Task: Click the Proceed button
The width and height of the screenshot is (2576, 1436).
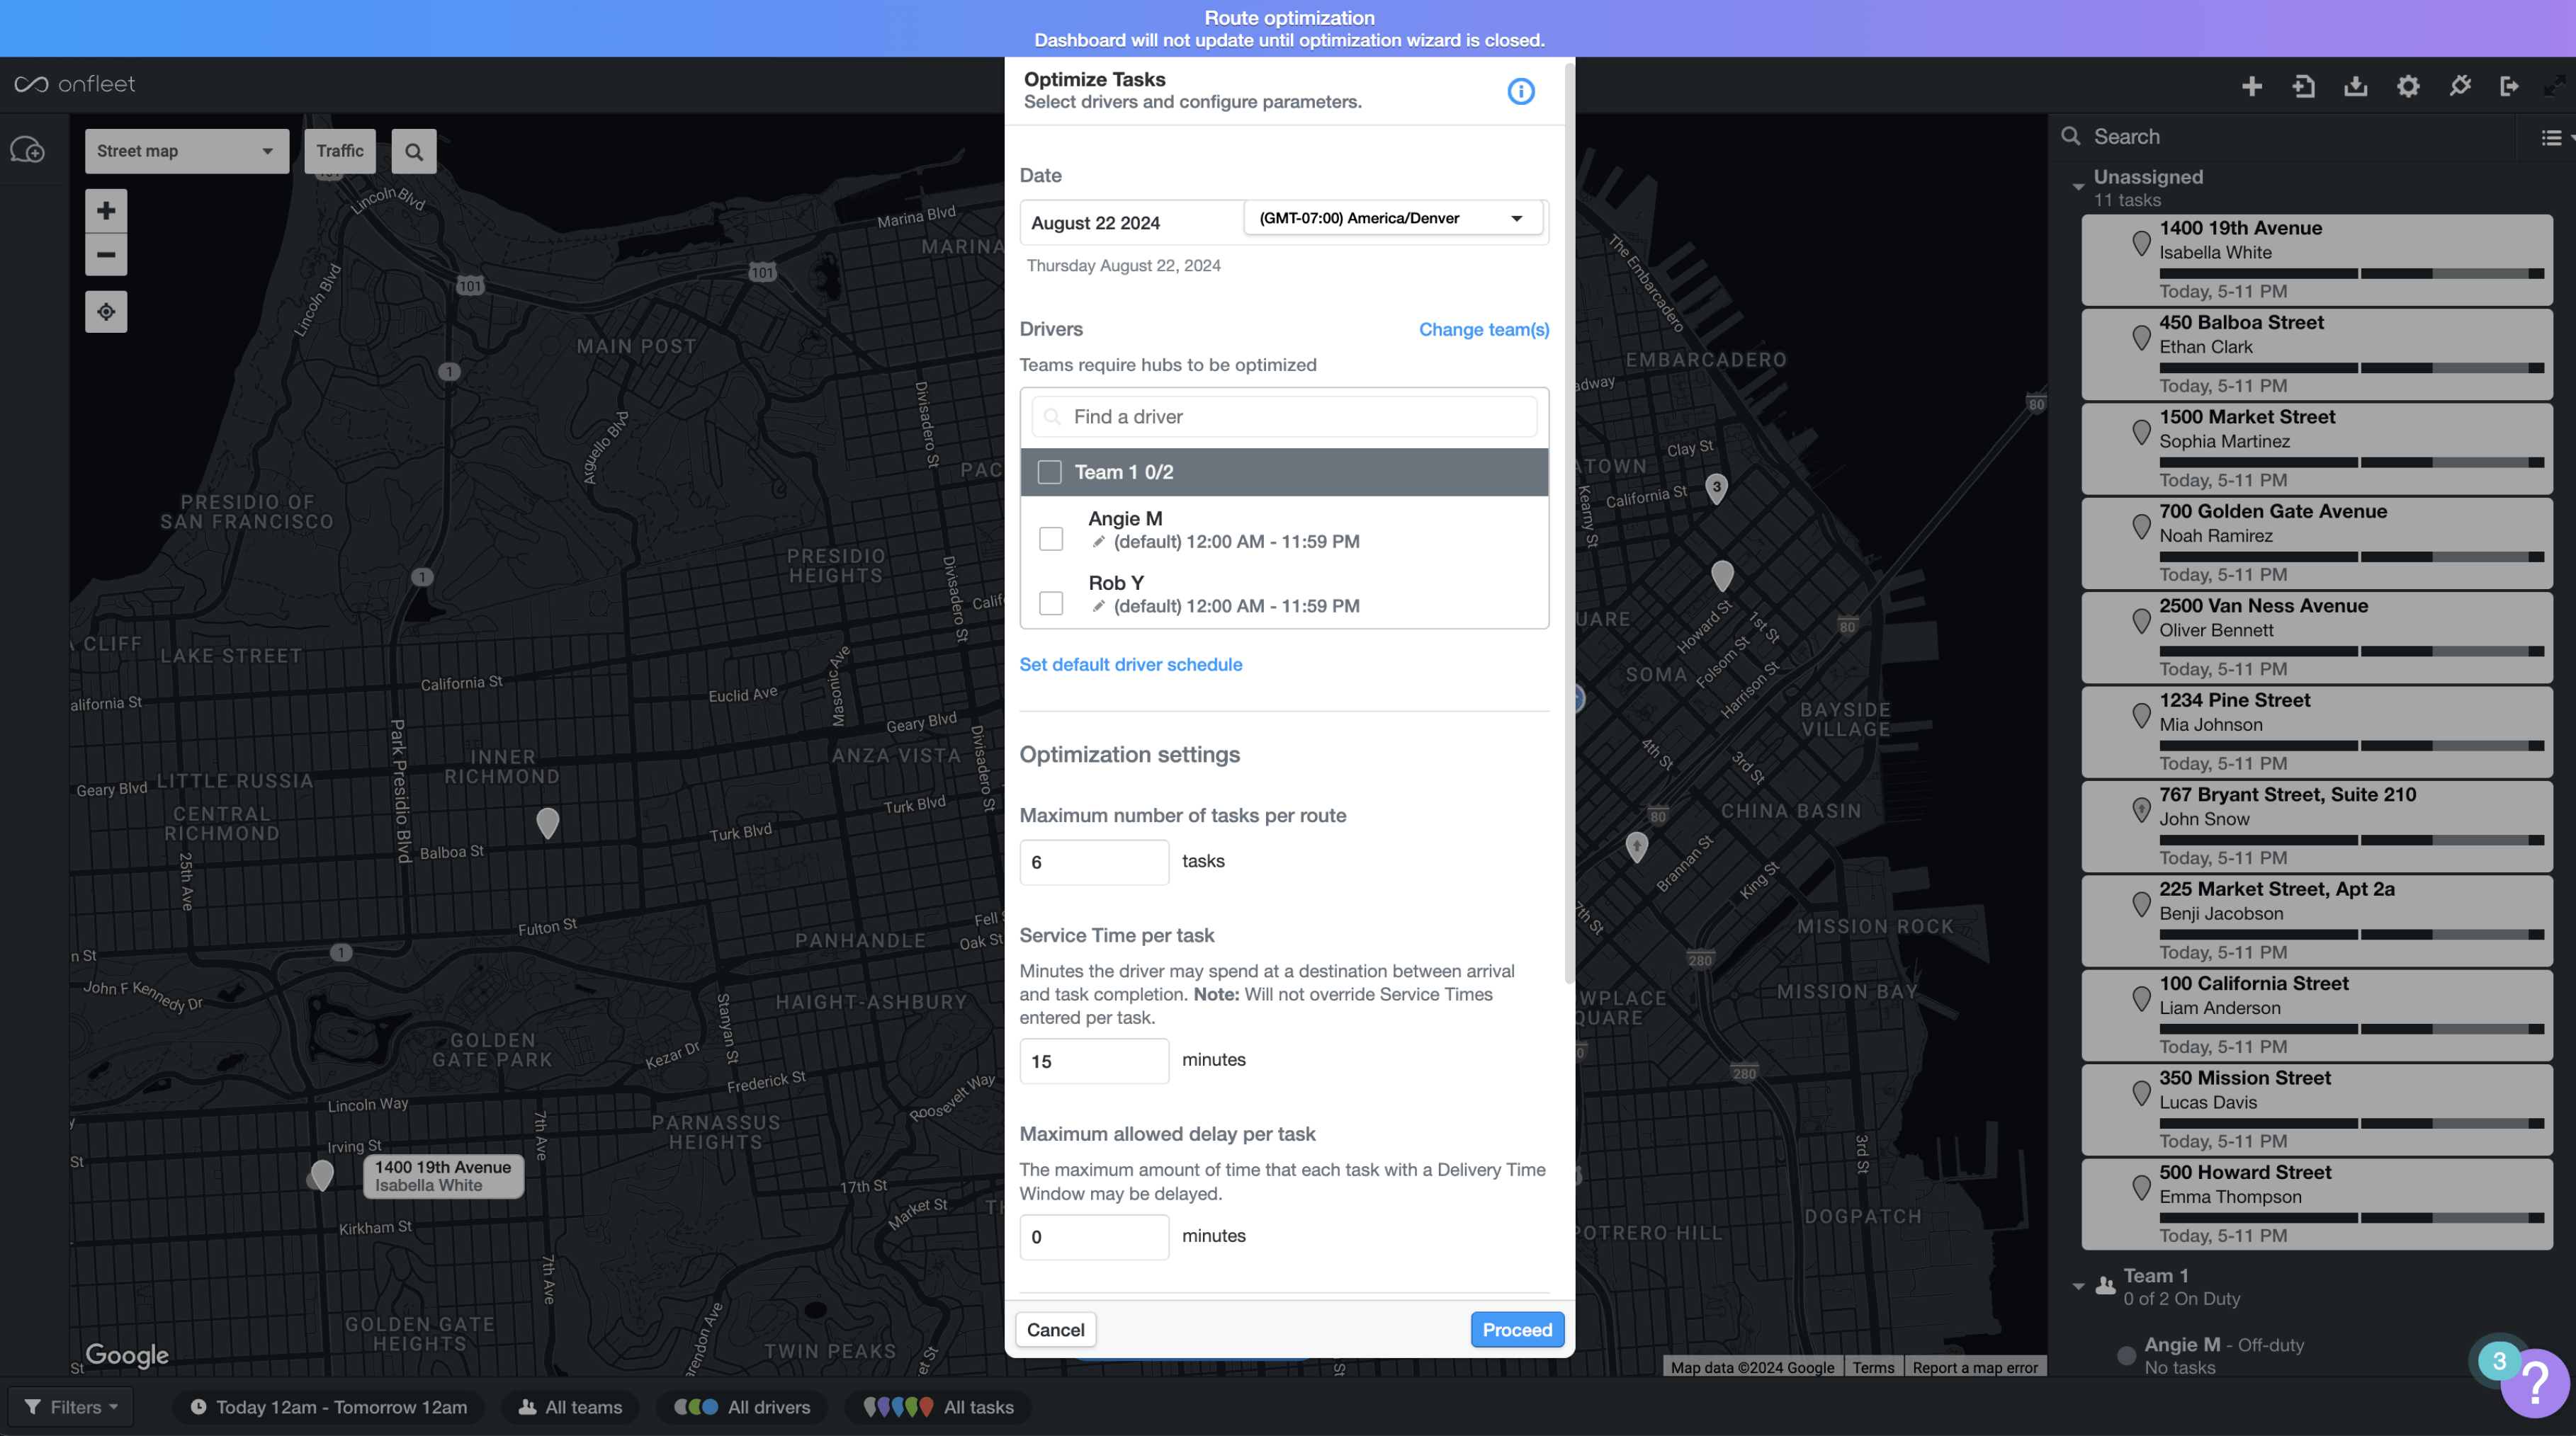Action: 1517,1329
